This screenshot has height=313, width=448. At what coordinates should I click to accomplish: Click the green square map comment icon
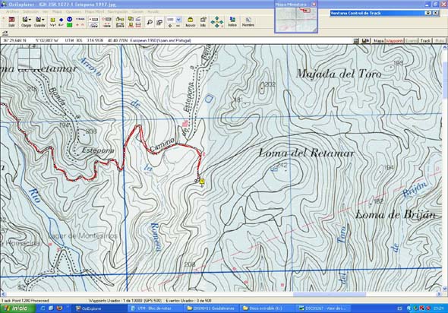pos(69,25)
